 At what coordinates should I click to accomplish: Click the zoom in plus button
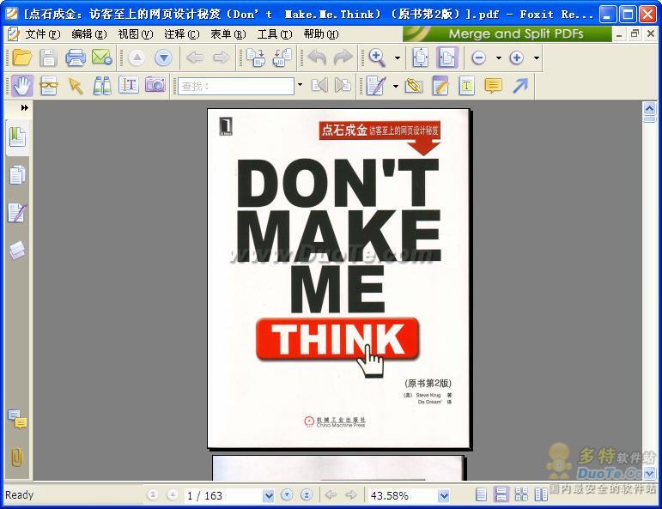516,58
